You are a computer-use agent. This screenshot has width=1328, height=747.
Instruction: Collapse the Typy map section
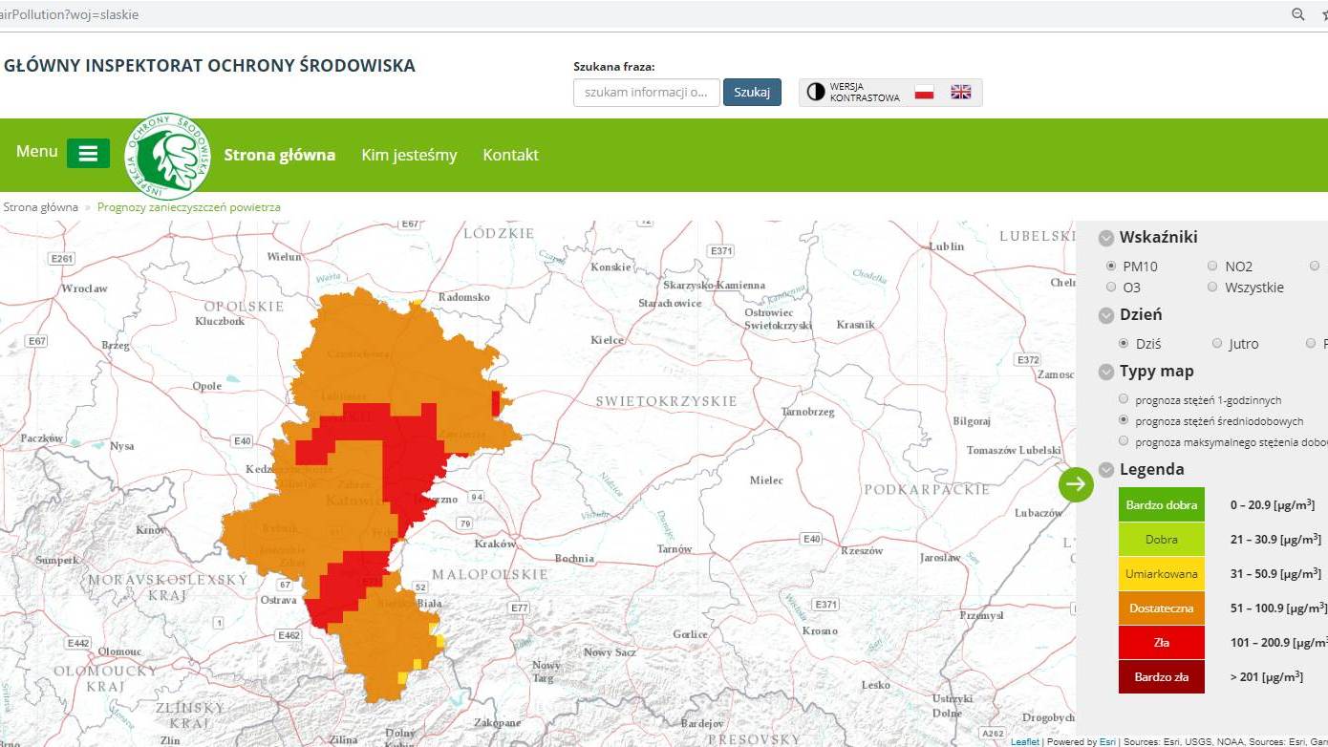(1106, 373)
